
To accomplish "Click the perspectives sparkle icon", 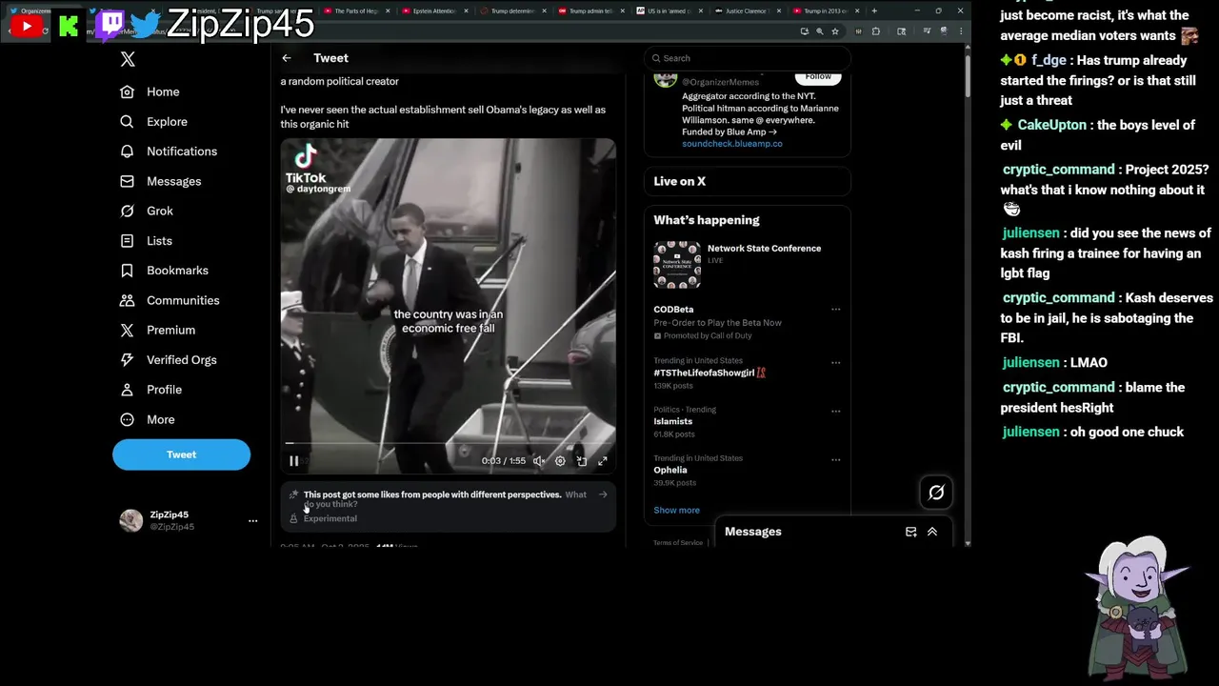I will coord(293,494).
